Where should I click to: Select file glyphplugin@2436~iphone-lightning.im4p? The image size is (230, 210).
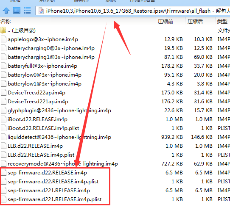59,111
